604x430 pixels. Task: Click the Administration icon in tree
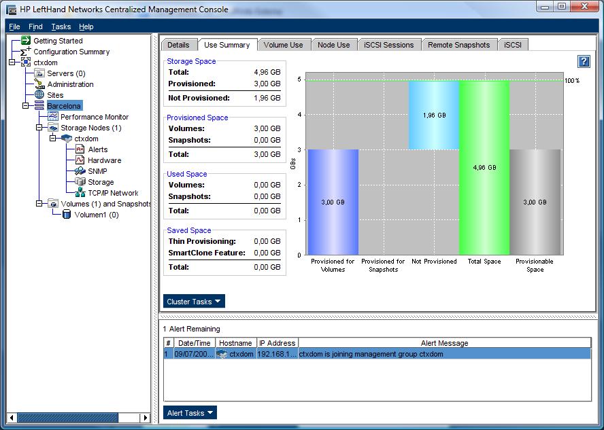[39, 84]
